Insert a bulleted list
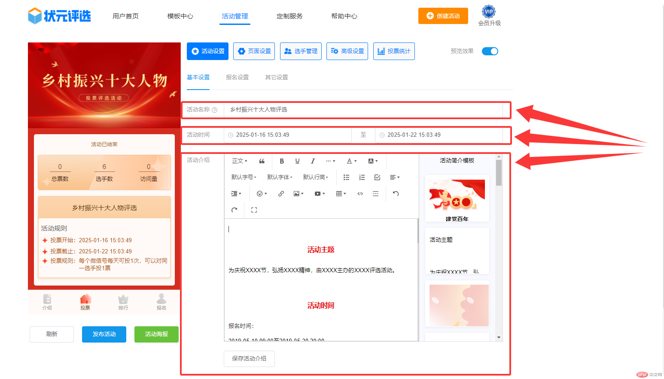Screen dimensions: 664x379 click(x=346, y=177)
